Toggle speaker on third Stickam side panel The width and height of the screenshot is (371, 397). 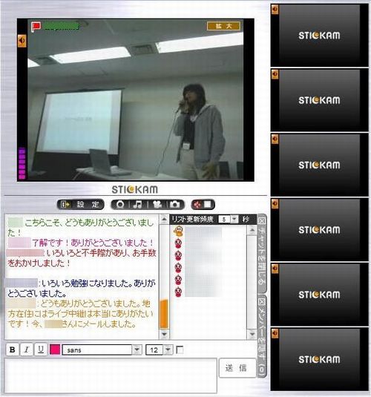[275, 139]
